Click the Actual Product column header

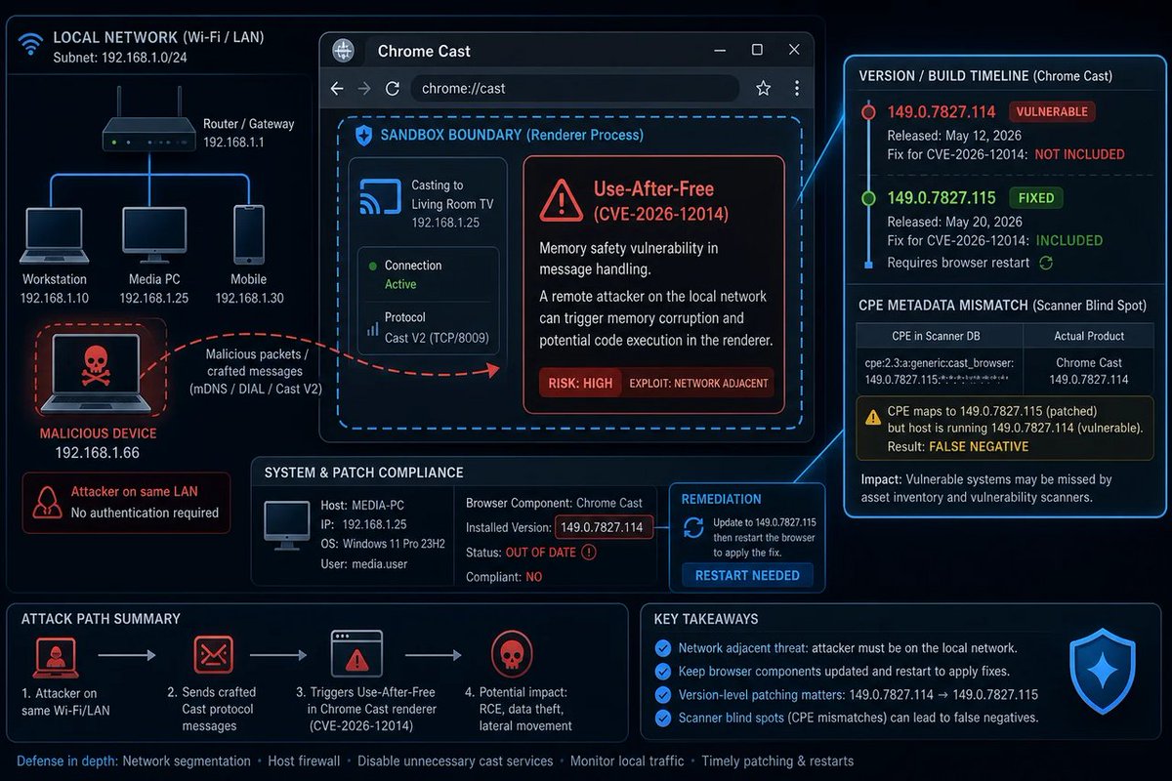tap(1090, 336)
